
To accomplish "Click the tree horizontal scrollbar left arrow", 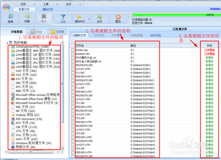I will 7,152.
